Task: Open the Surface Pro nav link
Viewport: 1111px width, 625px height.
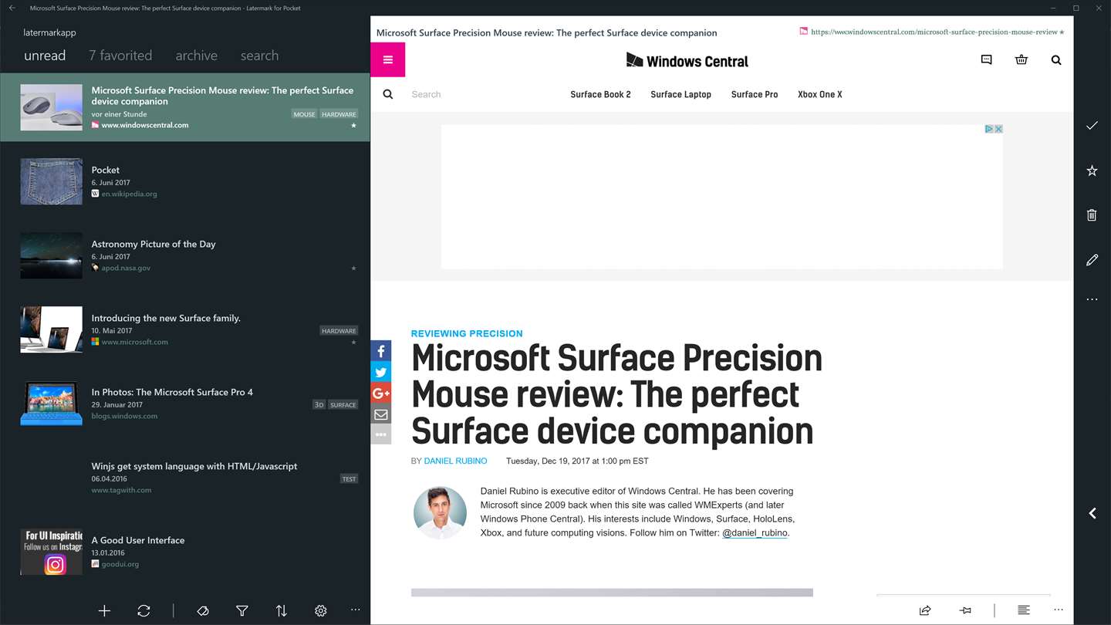Action: point(755,94)
